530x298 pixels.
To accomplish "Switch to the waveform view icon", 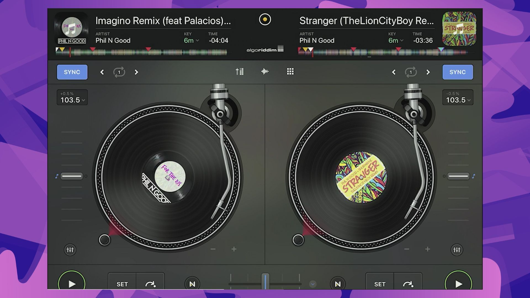I will pyautogui.click(x=265, y=72).
